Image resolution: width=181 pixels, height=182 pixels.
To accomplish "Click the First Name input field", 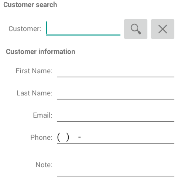I will (x=116, y=71).
